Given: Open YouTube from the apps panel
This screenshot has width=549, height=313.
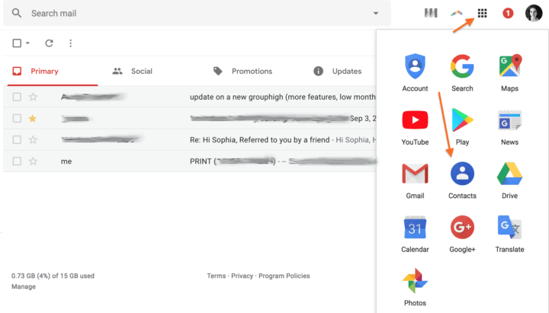Looking at the screenshot, I should tap(415, 127).
